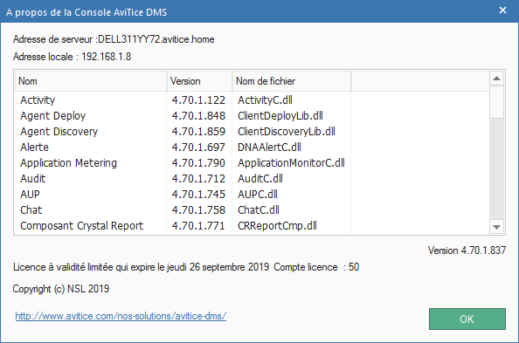The width and height of the screenshot is (519, 343).
Task: Click the dialog title A propos de la Console
Action: [86, 12]
